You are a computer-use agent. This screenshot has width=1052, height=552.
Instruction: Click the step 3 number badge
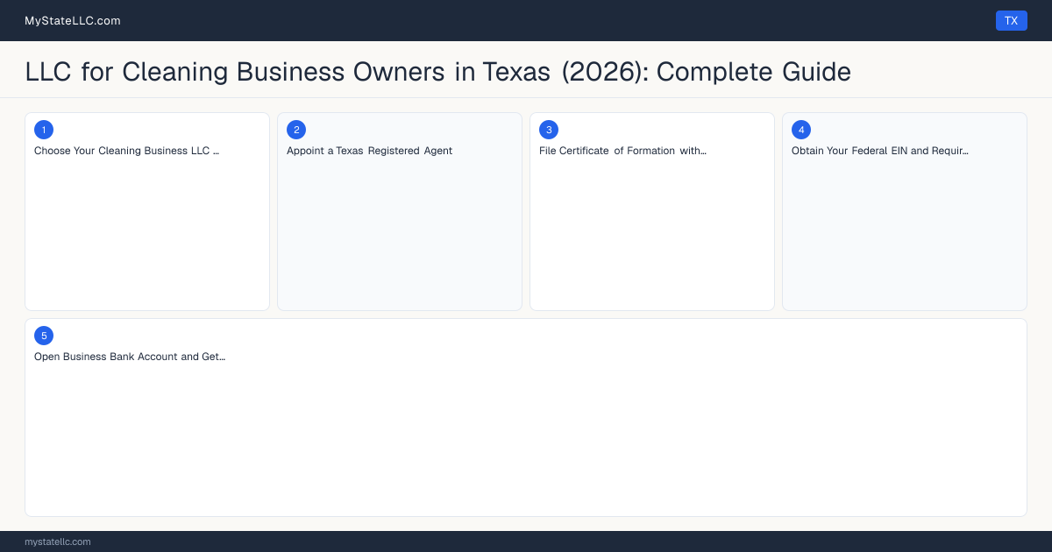click(548, 130)
